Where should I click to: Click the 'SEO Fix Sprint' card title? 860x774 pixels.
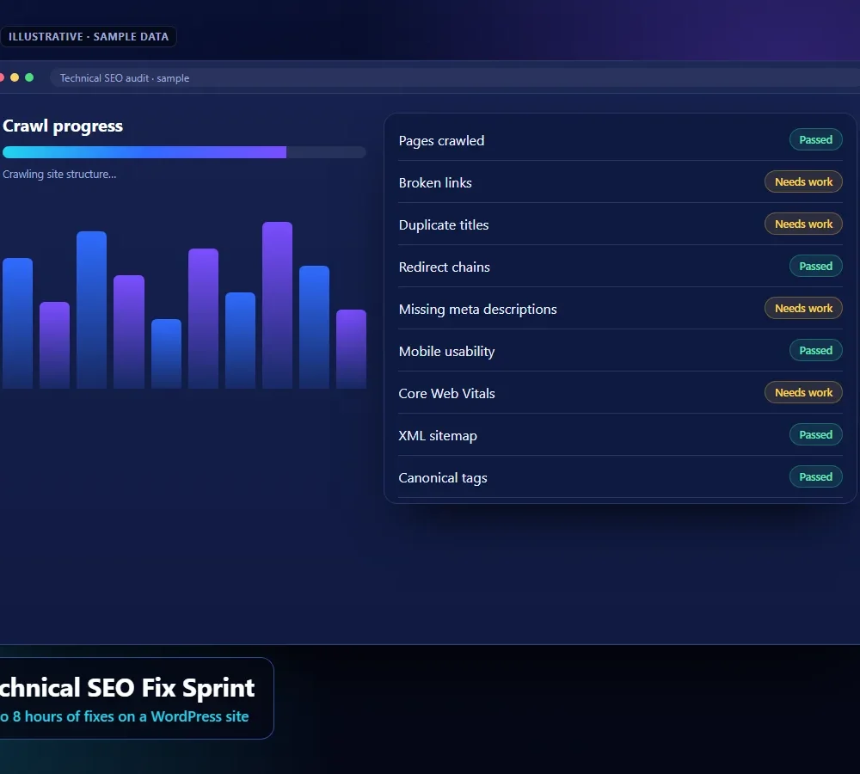(x=170, y=688)
